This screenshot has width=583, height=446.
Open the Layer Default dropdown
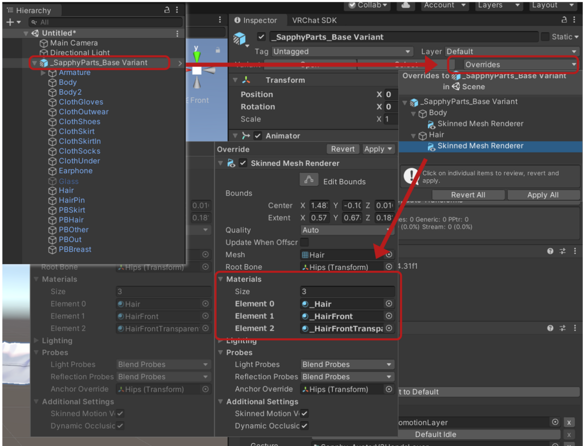512,51
